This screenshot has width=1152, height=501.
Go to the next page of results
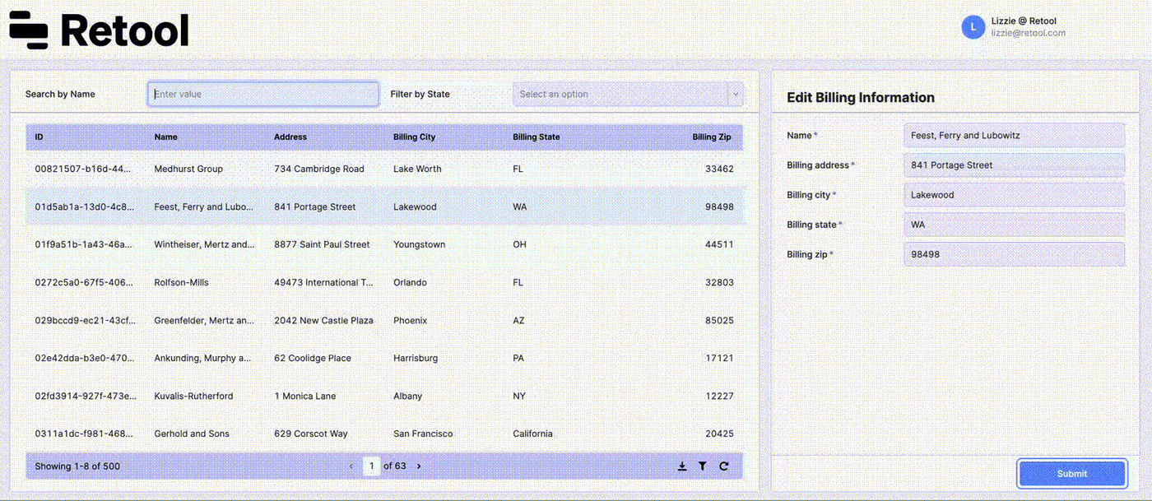(418, 466)
